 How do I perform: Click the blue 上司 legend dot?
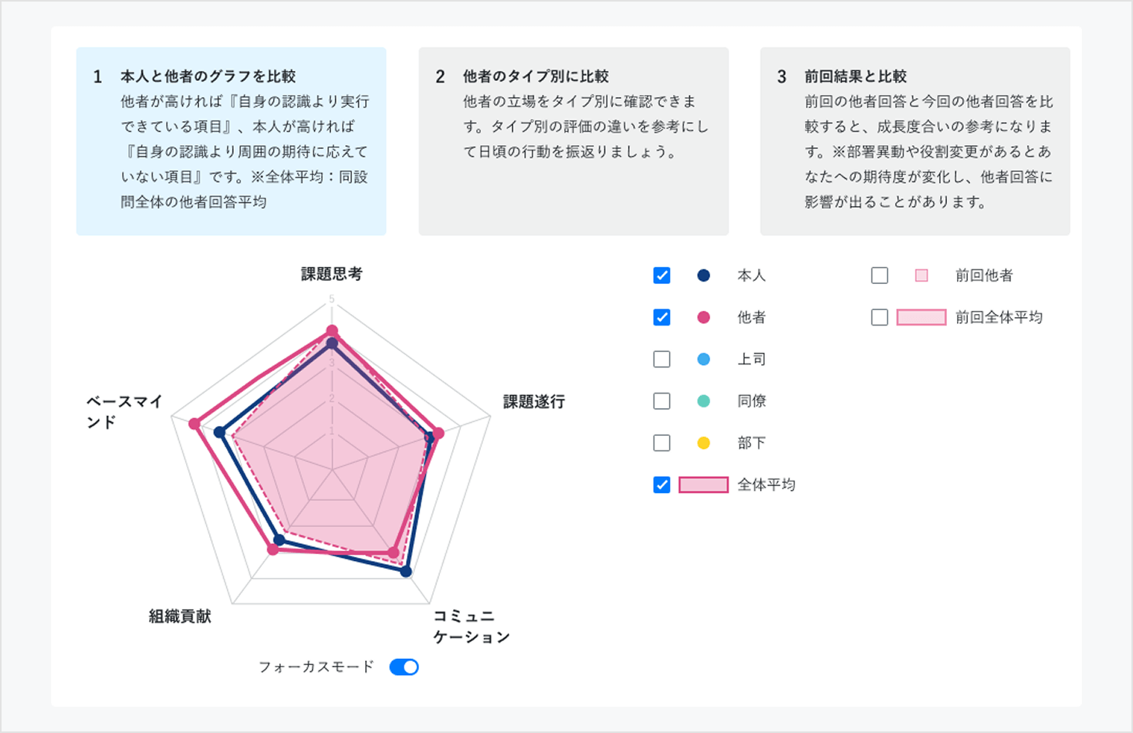[703, 359]
